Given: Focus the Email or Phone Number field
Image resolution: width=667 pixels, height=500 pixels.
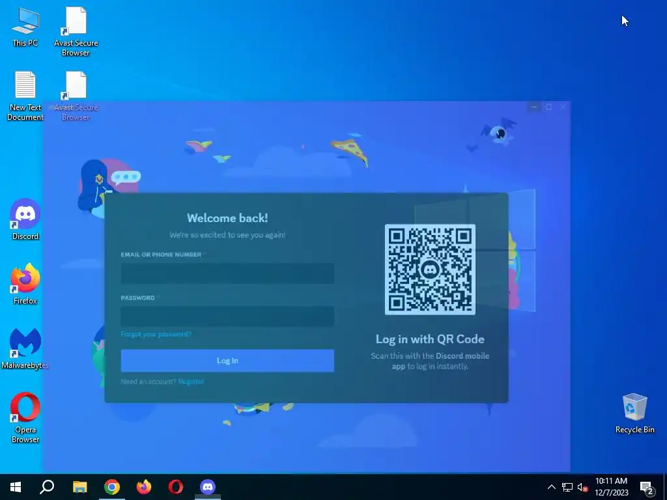Looking at the screenshot, I should [227, 273].
